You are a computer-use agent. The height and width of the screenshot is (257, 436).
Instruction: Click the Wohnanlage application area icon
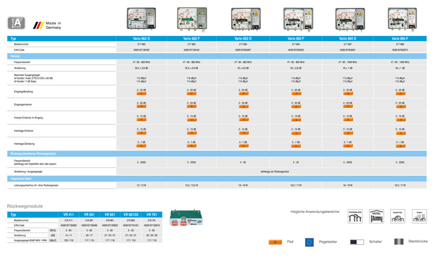tap(355, 216)
